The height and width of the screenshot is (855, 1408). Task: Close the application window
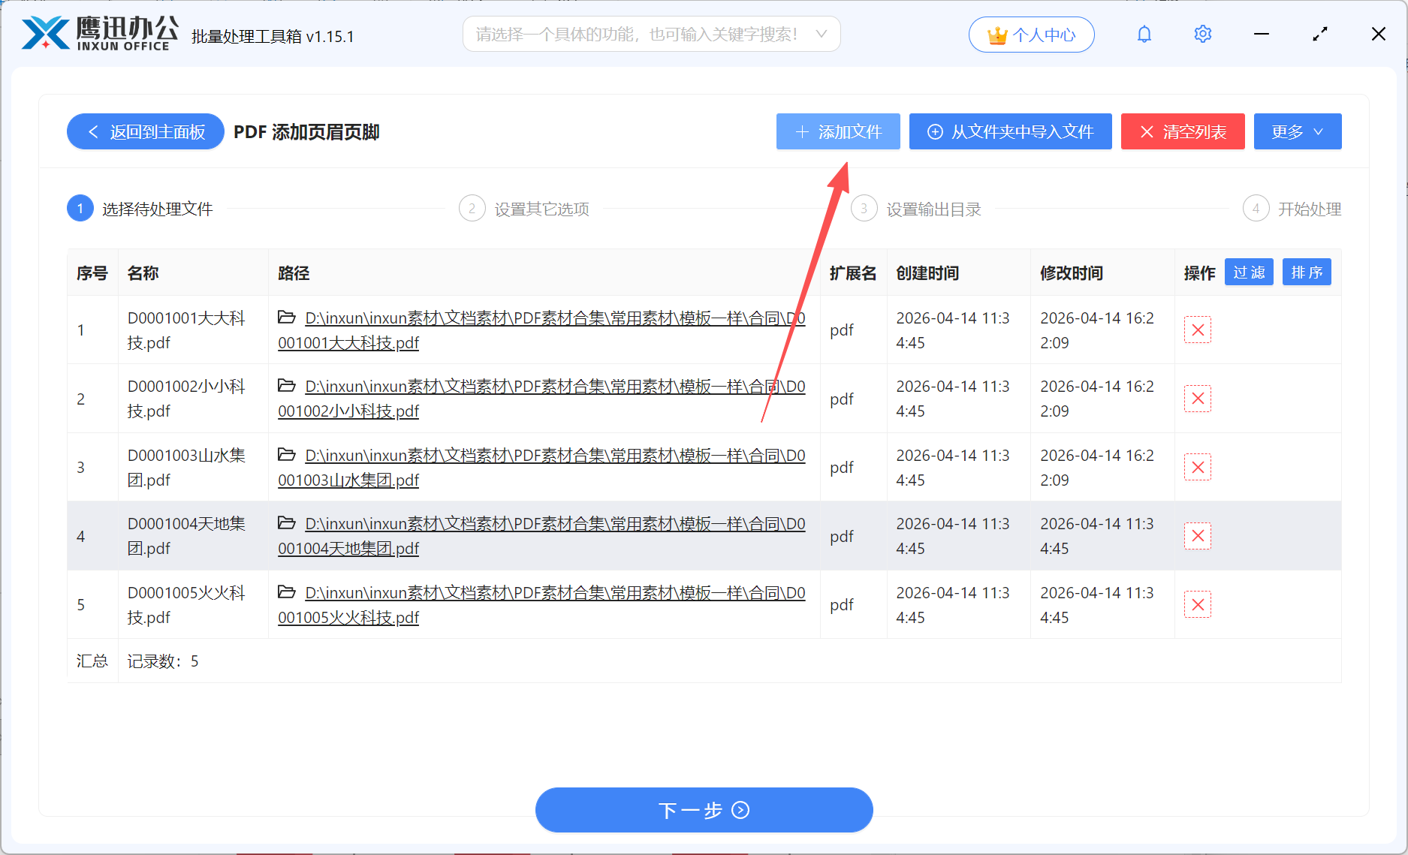pyautogui.click(x=1379, y=35)
